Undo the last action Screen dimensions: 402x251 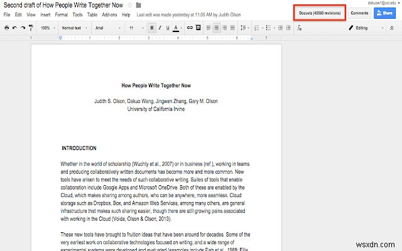click(x=14, y=28)
